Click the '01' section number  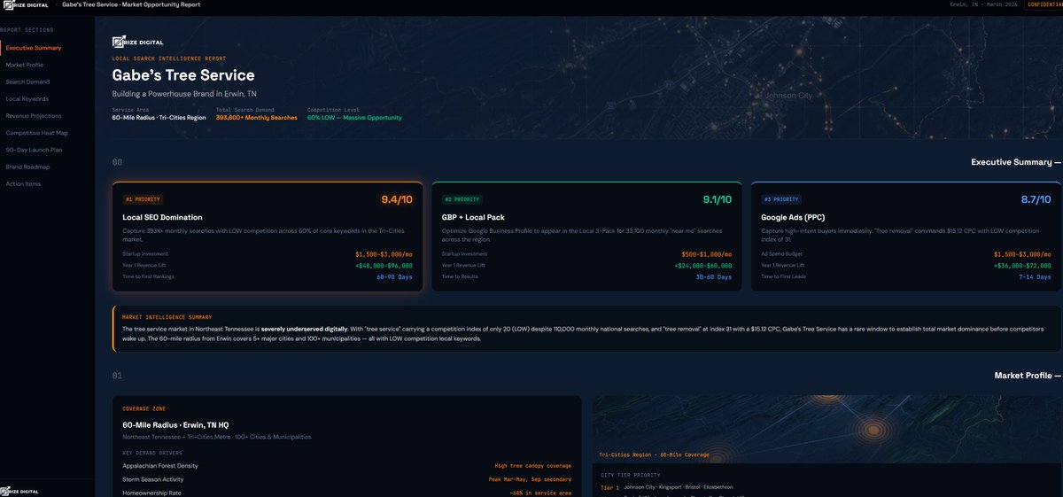click(x=117, y=376)
